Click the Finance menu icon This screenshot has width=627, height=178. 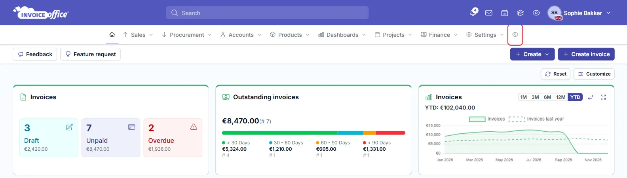click(424, 35)
